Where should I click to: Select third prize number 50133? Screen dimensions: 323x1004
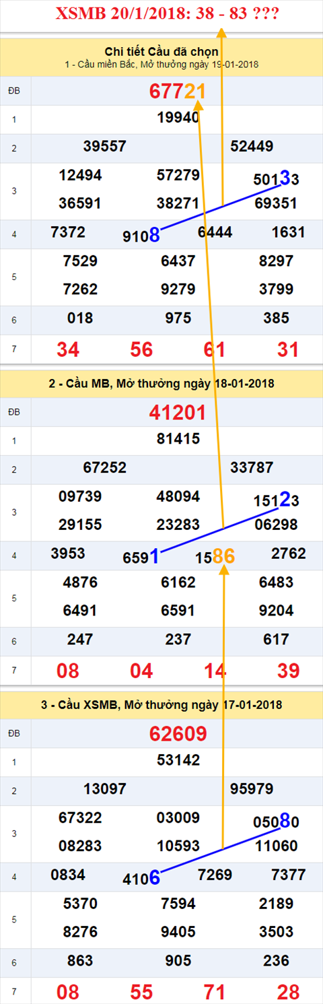(276, 179)
